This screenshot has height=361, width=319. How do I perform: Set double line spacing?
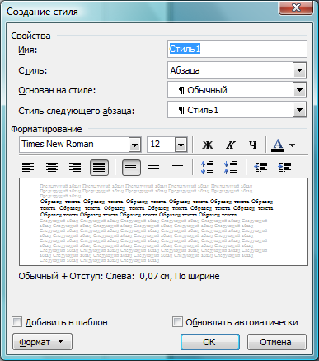pos(177,167)
